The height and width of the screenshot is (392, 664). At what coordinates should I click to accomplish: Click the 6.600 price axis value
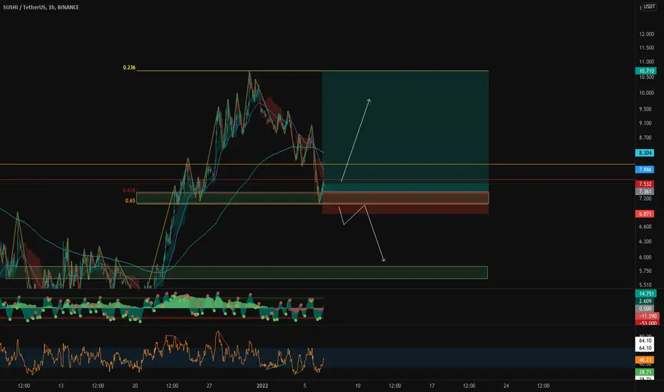[x=645, y=227]
